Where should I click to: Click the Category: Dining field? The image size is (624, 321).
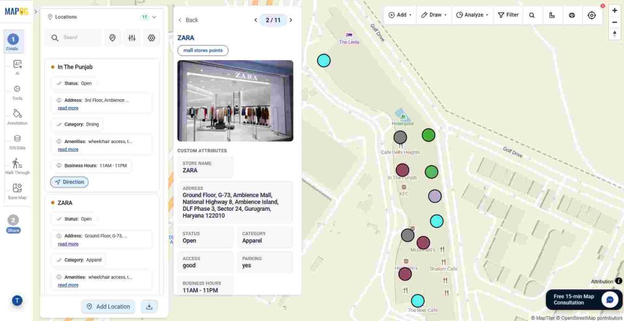(x=78, y=124)
